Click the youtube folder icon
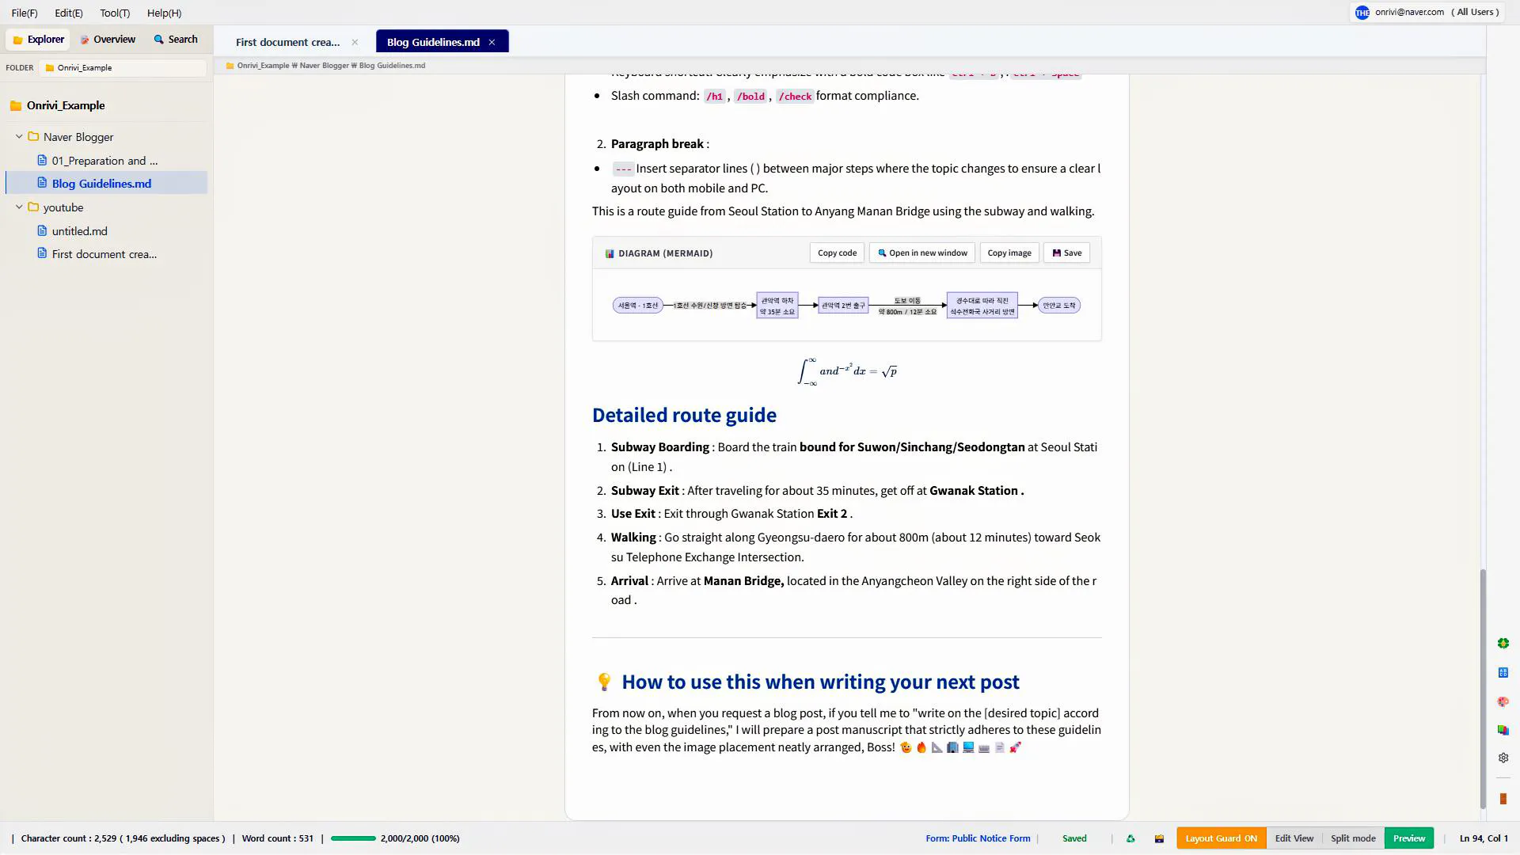 pos(33,207)
